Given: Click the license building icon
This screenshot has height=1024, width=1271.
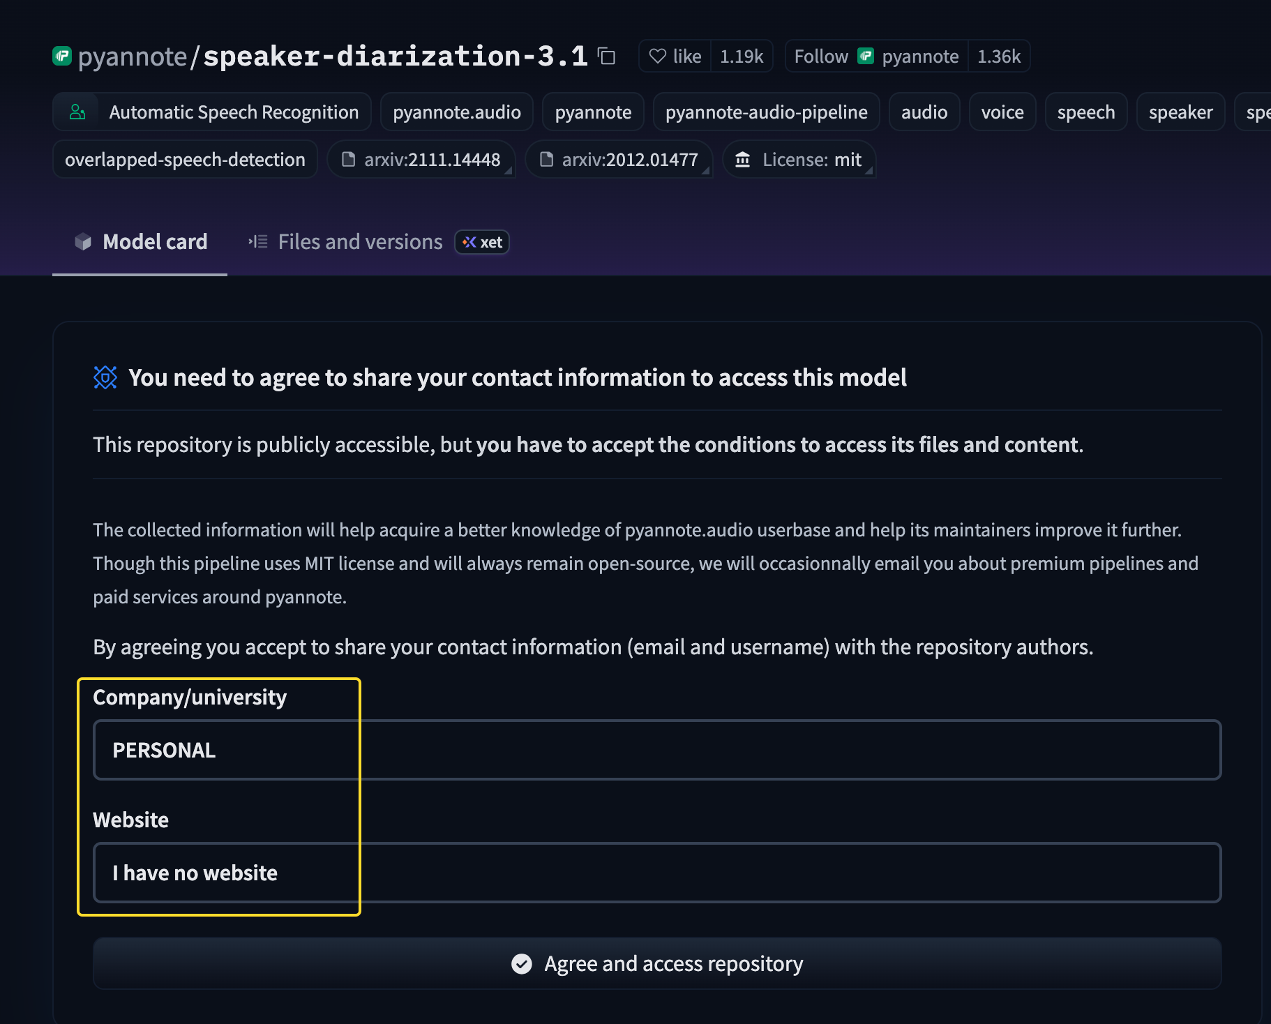Looking at the screenshot, I should click(743, 160).
